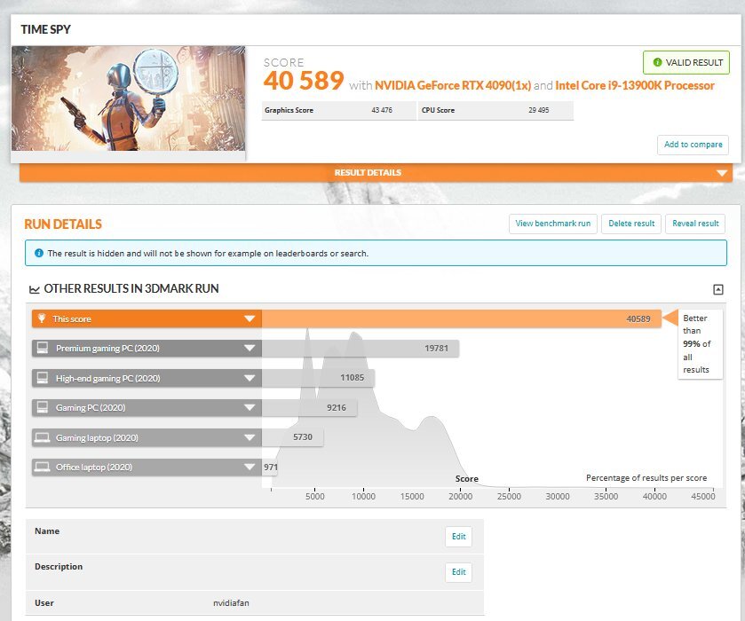This screenshot has height=621, width=745.
Task: Click the 19781 Premium gaming PC score bar
Action: pyautogui.click(x=361, y=348)
